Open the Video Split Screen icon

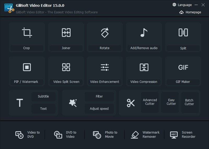[x=66, y=67]
